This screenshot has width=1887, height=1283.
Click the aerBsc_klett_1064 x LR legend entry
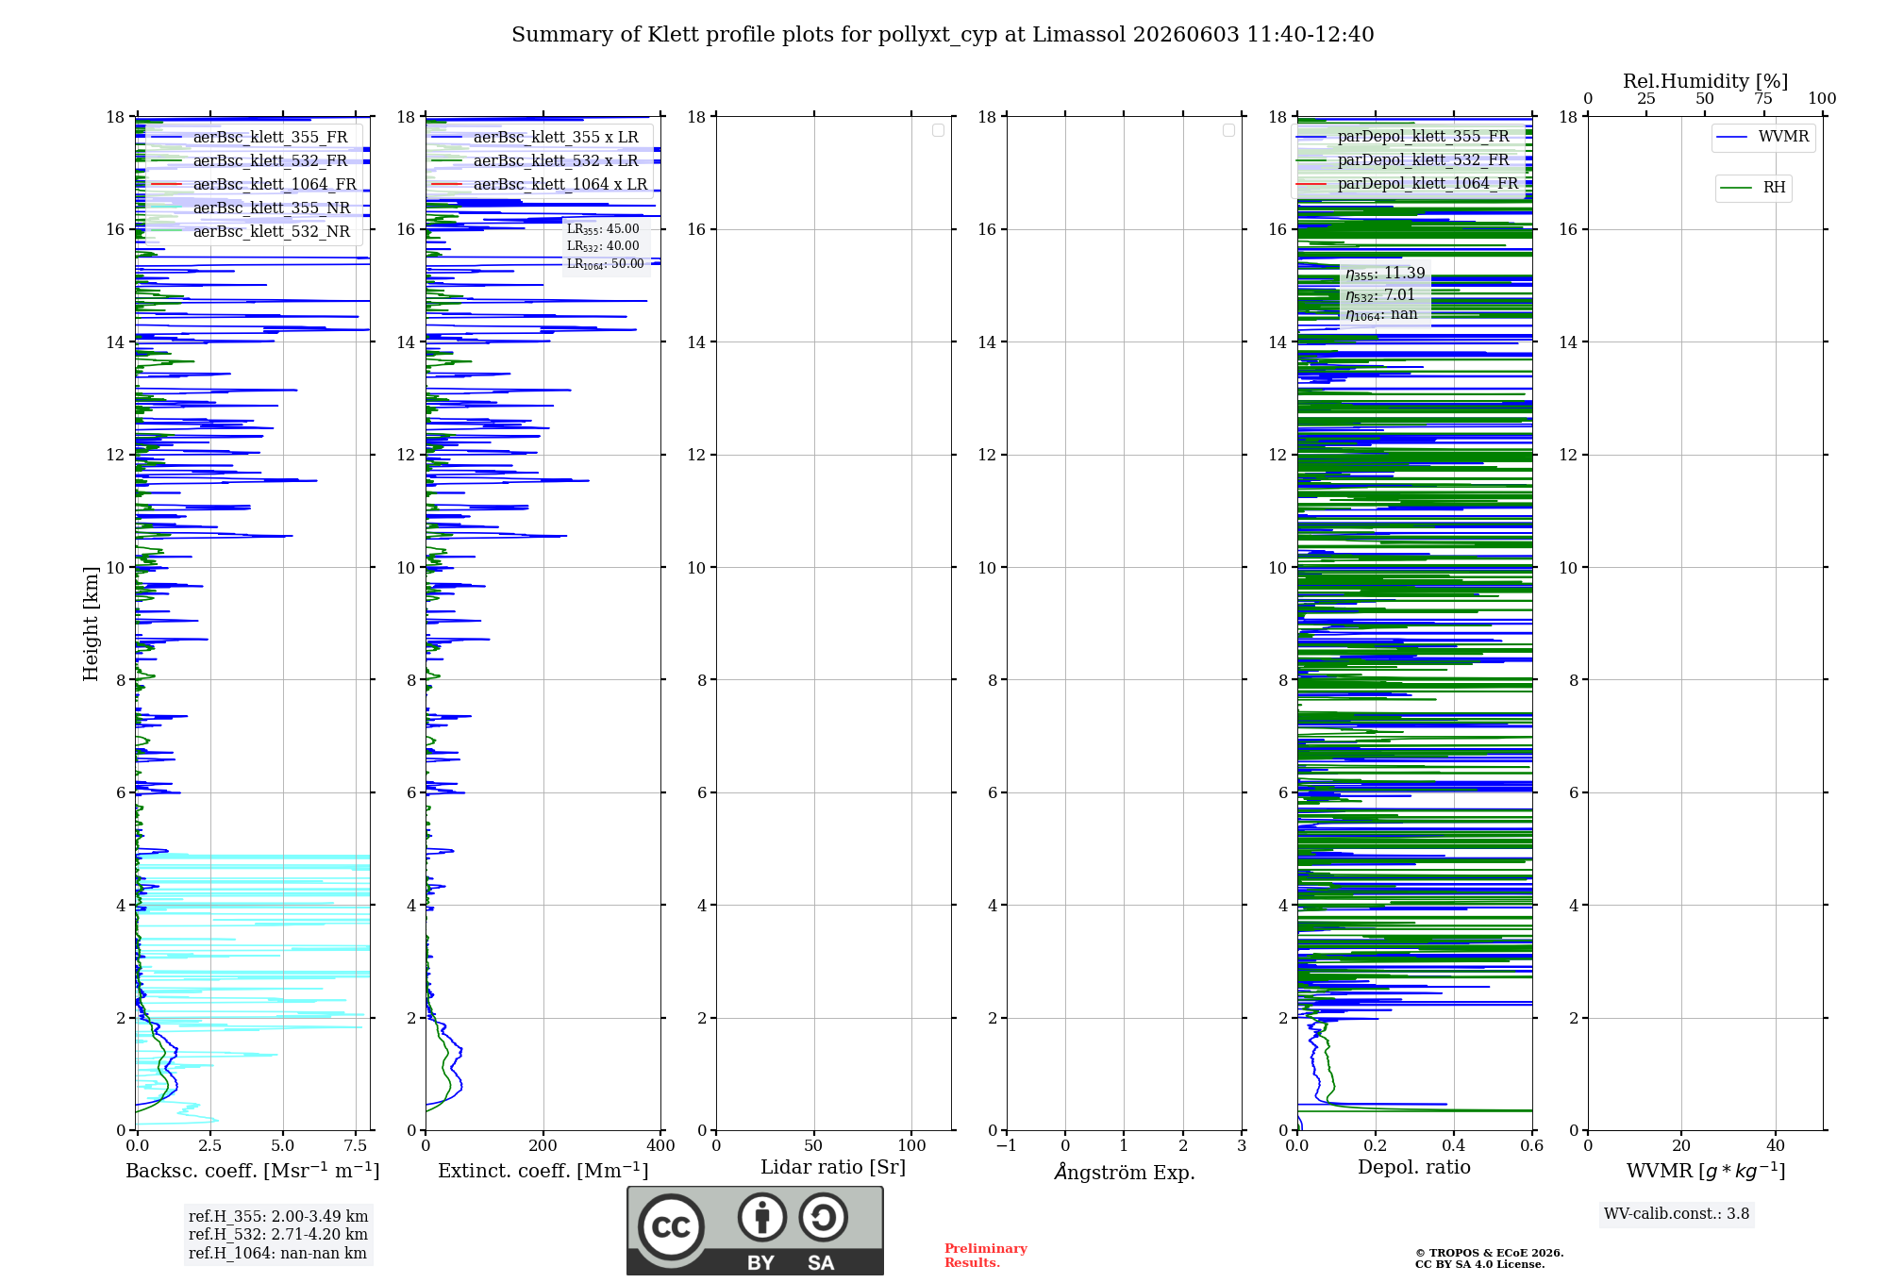pos(539,185)
